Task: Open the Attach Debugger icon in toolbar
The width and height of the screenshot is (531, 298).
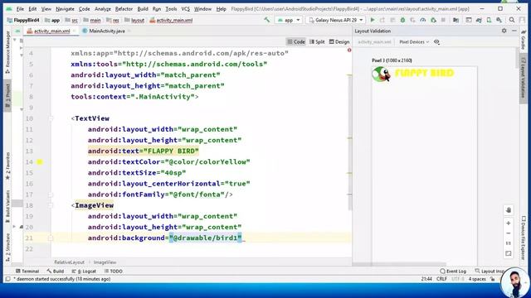Action: pos(433,20)
